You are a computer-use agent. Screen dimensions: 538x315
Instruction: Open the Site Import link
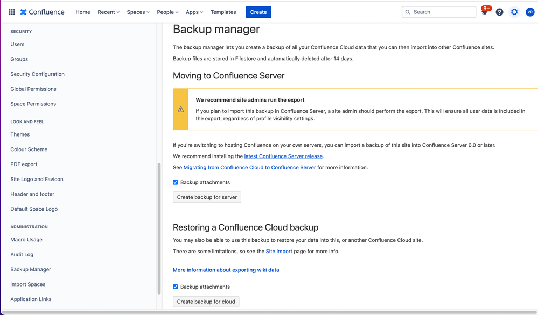(279, 251)
